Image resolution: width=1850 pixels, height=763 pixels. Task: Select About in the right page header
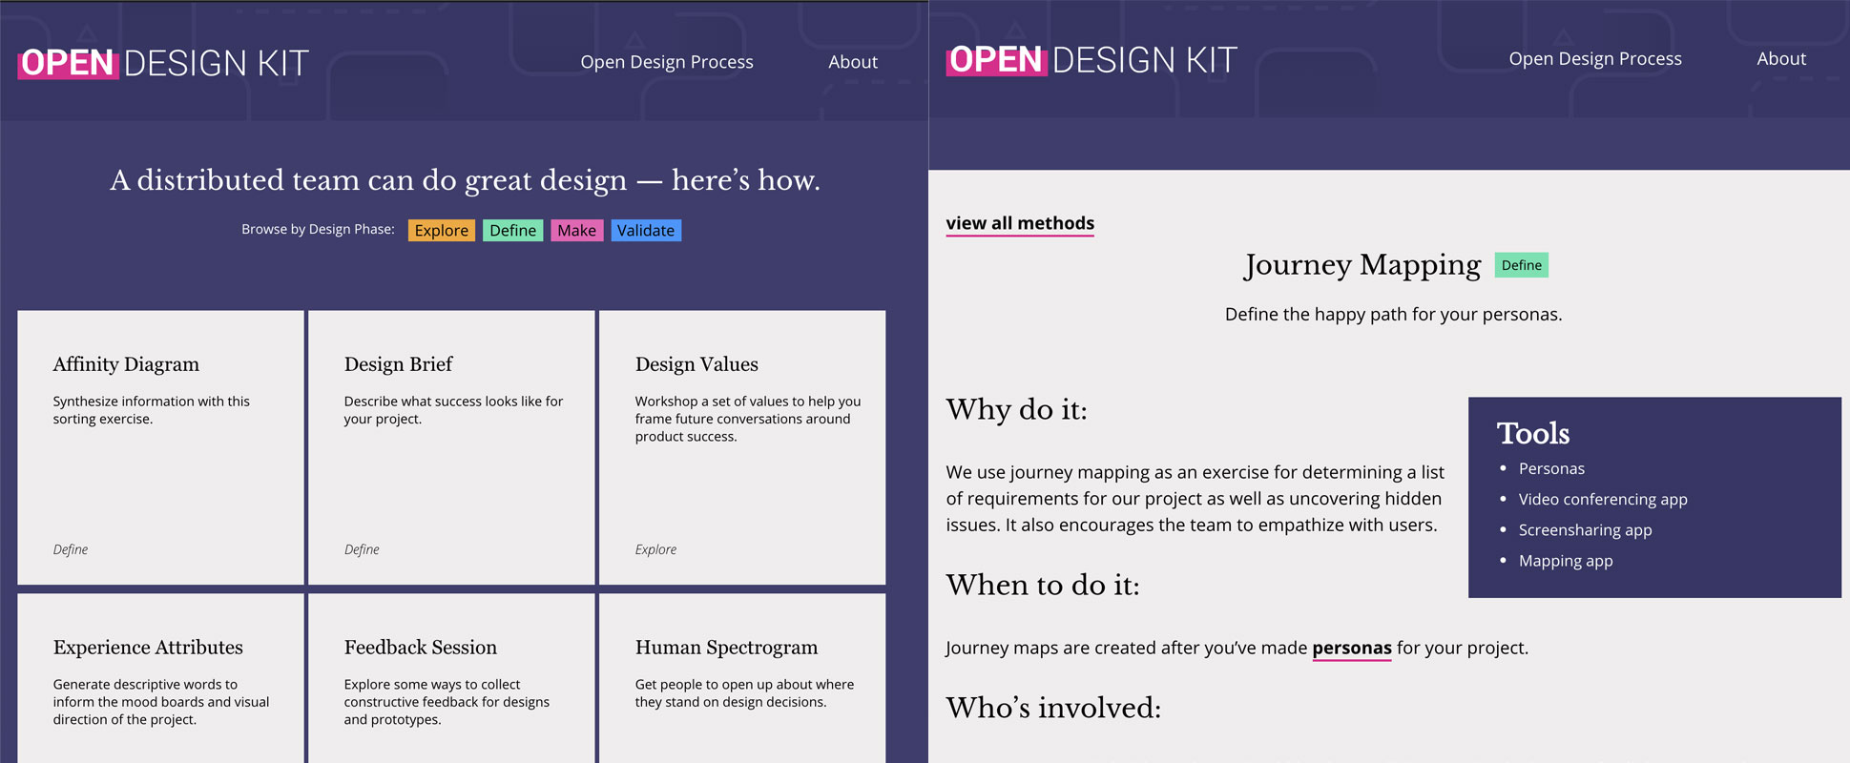coord(1780,59)
